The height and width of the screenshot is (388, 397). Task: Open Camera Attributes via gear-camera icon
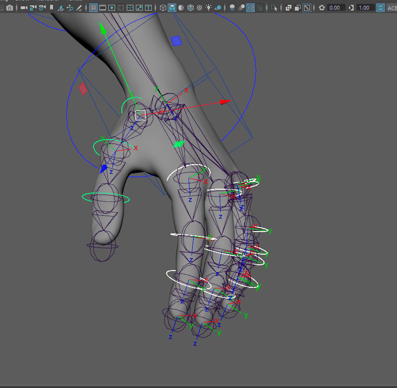[42, 8]
